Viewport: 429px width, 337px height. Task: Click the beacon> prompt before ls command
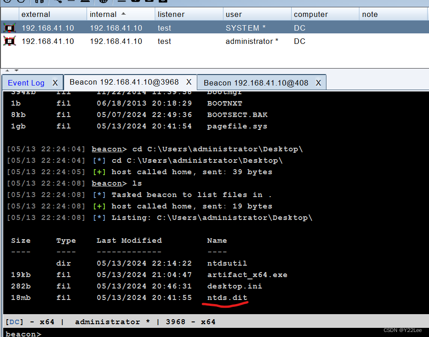pos(109,183)
